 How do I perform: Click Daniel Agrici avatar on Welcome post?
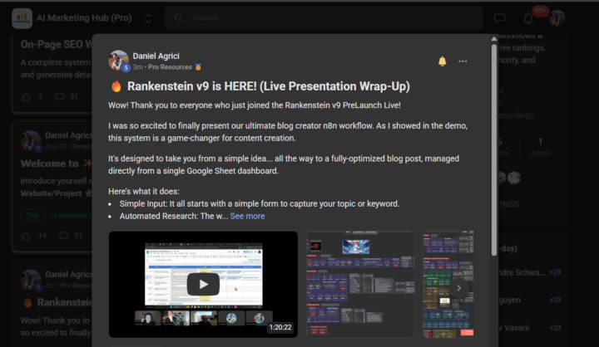click(x=31, y=140)
